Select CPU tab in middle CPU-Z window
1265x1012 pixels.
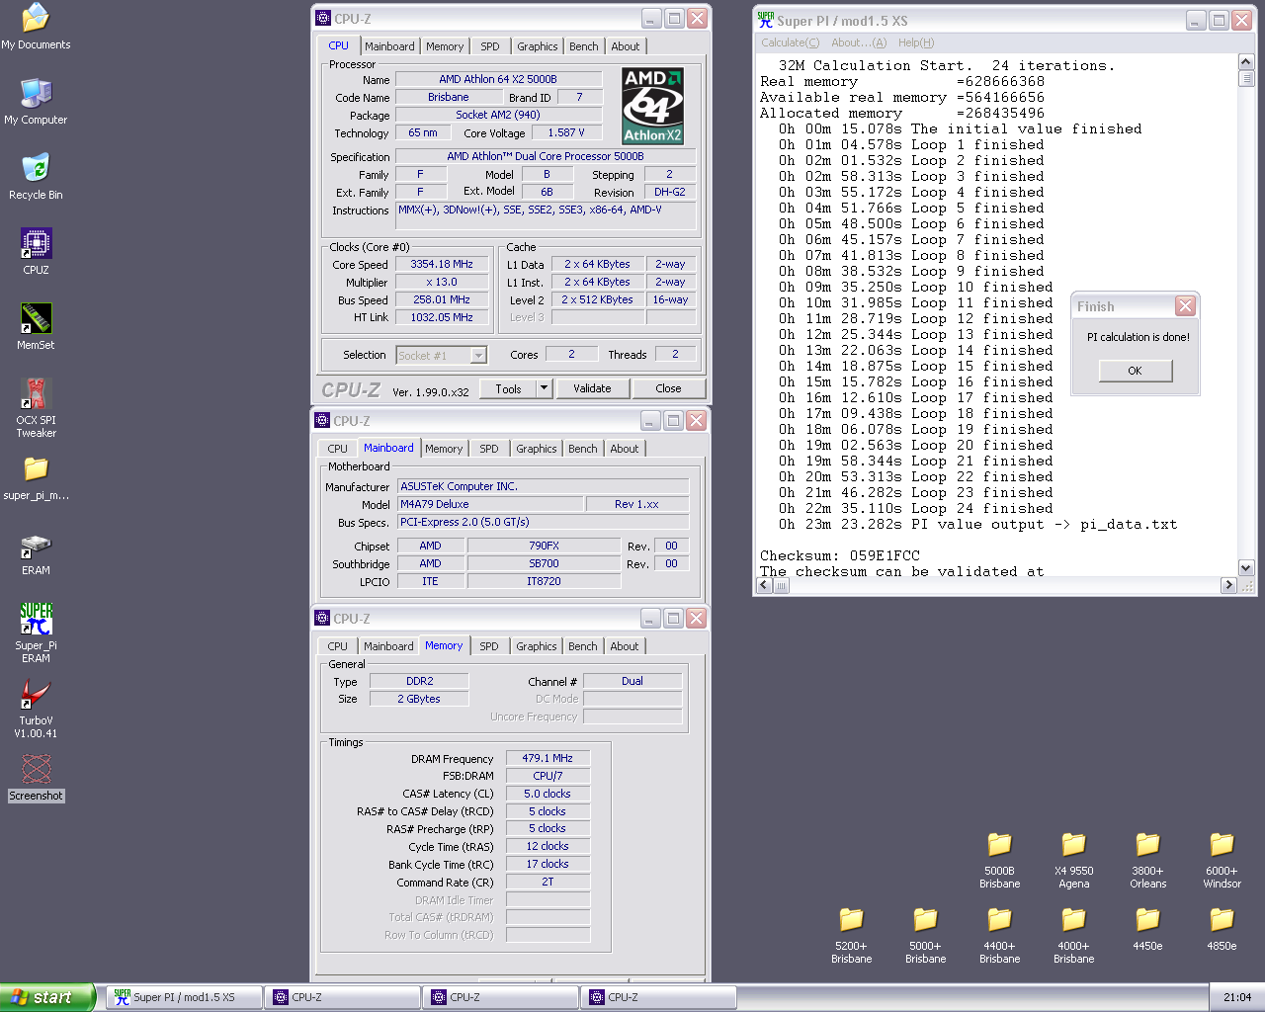(338, 449)
